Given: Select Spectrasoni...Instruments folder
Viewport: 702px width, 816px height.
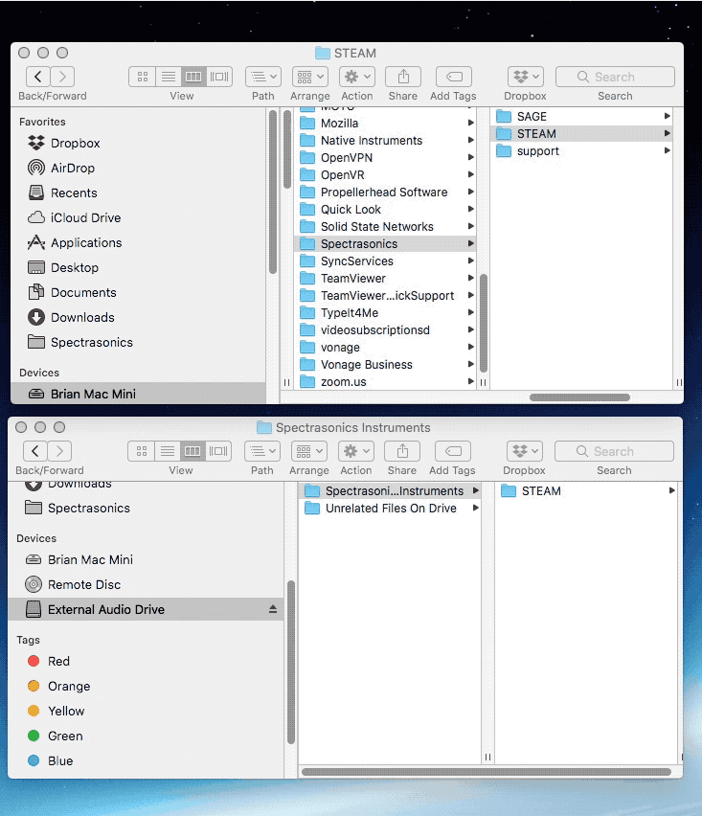Looking at the screenshot, I should 391,490.
